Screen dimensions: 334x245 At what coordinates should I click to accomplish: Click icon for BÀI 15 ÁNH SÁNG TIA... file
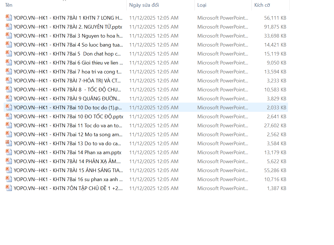9,170
